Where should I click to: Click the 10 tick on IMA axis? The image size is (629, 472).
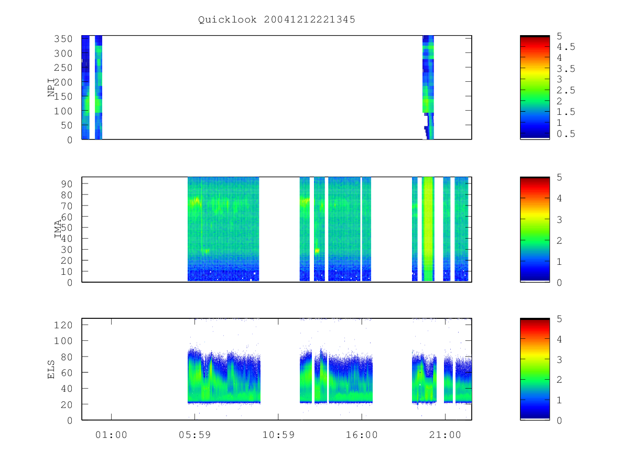tap(68, 271)
